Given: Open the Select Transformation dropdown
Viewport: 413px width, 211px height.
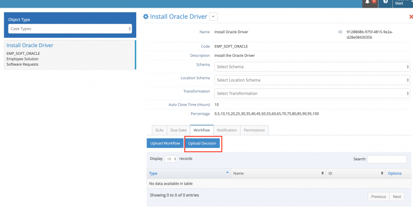Looking at the screenshot, I should (312, 94).
